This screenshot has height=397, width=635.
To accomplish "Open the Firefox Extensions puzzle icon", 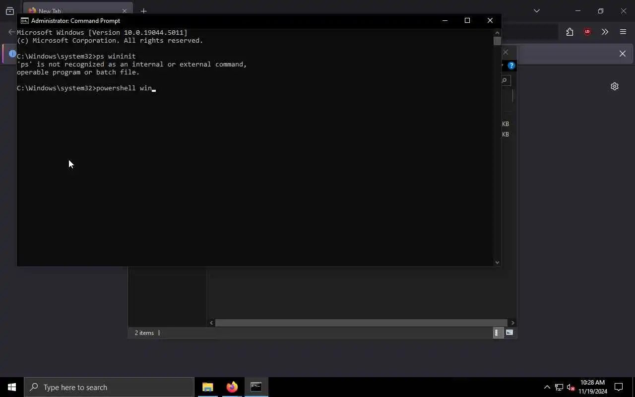I will 570,32.
